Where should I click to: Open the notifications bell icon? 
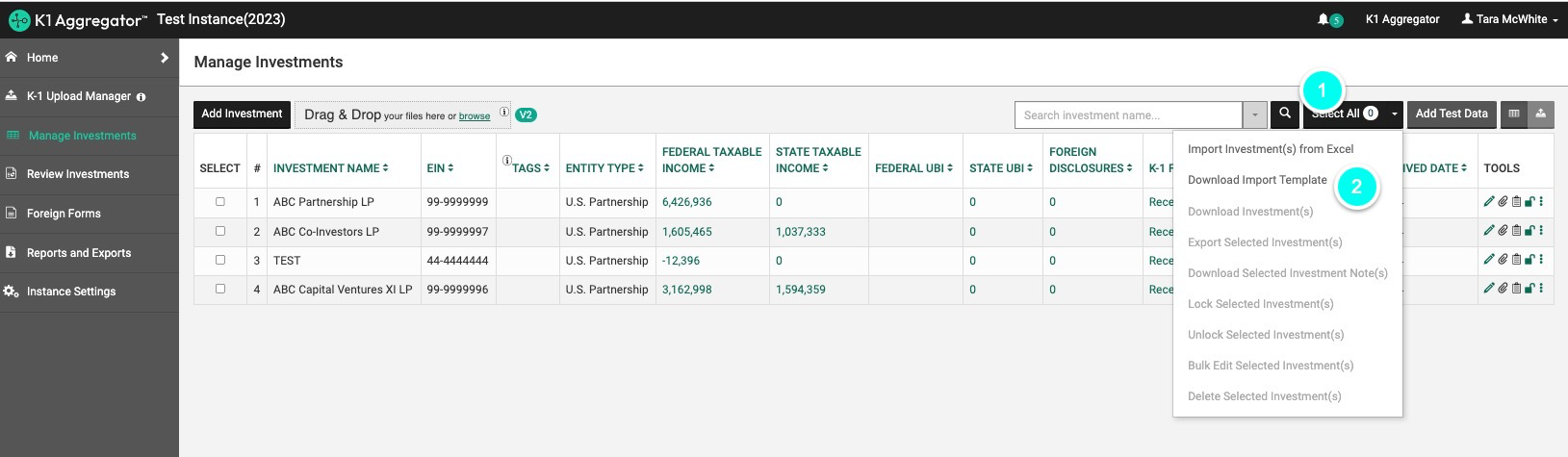pyautogui.click(x=1324, y=19)
